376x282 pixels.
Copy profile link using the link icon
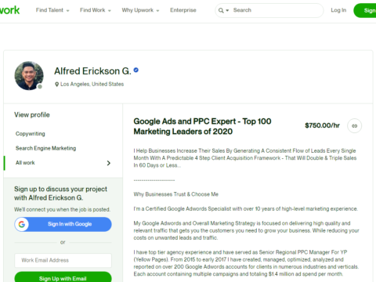[x=354, y=126]
